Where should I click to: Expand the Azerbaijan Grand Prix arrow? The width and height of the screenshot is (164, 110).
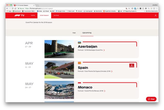[104, 50]
